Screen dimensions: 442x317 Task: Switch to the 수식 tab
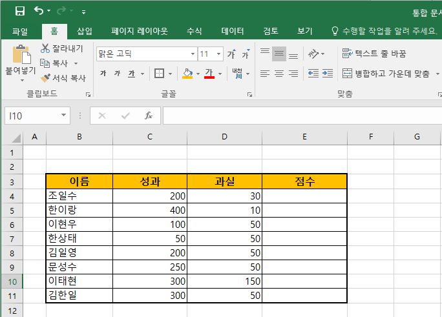coord(194,31)
